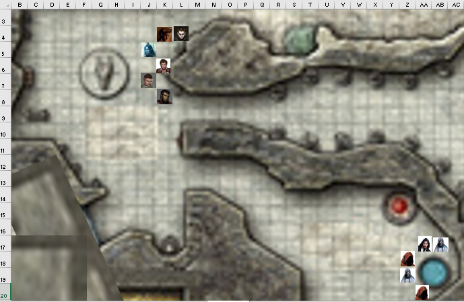Viewport: 464px width, 302px height.
Task: Select column Q header
Action: (x=262, y=5)
